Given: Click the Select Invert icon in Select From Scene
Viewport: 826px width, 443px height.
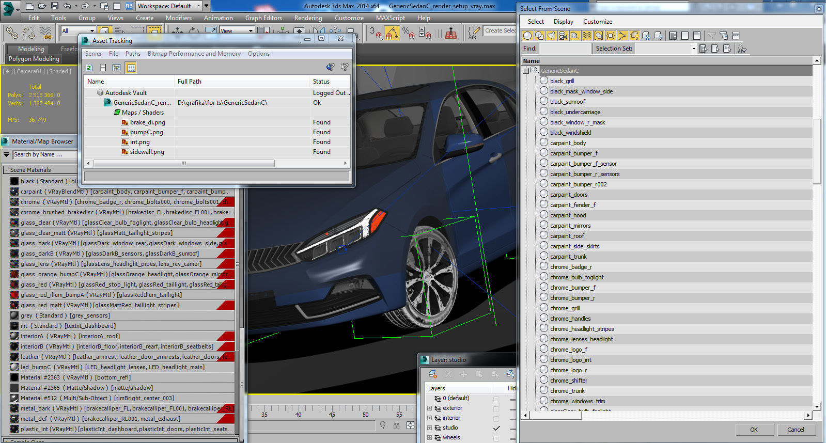Looking at the screenshot, I should click(696, 36).
